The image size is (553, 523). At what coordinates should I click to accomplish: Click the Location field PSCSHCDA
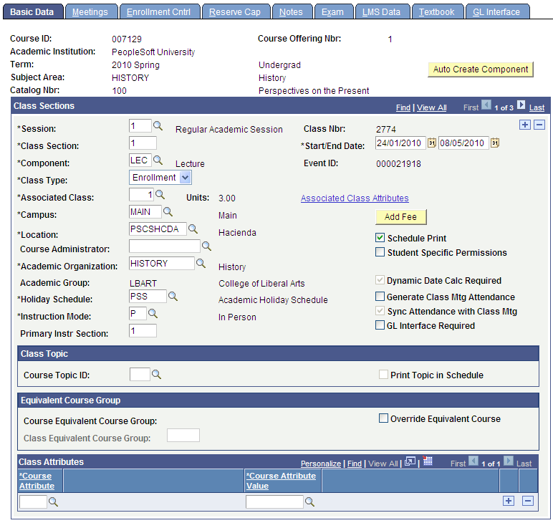(158, 229)
